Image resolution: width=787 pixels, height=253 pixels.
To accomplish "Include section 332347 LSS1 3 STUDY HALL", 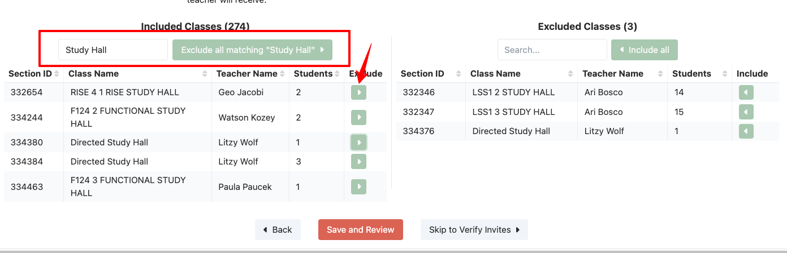I will pyautogui.click(x=746, y=112).
